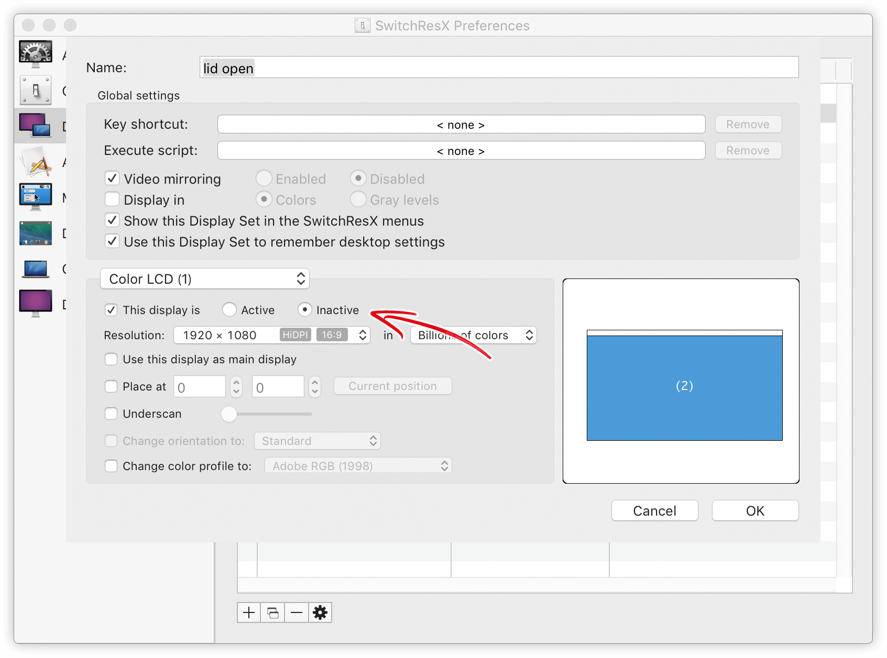Confirm with the OK button
Screen dimensions: 887x658
click(x=755, y=511)
